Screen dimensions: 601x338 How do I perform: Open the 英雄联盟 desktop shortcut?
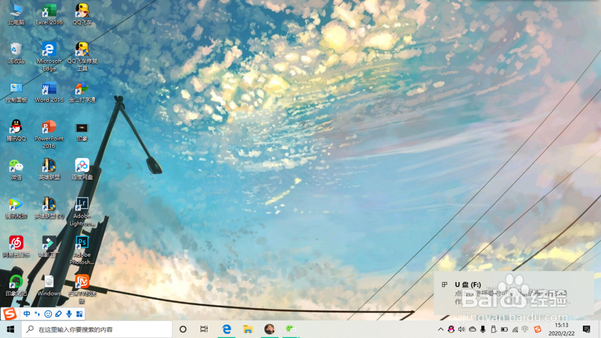click(49, 169)
